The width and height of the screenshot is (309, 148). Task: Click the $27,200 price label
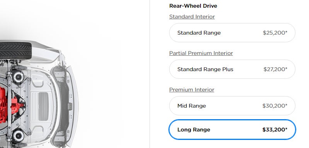point(275,69)
